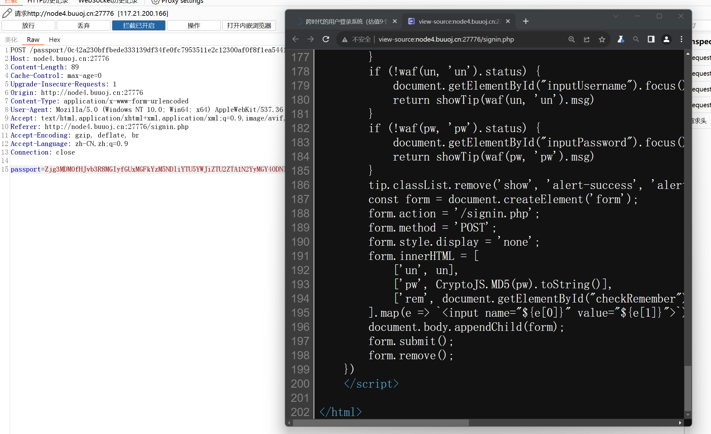The image size is (711, 434).
Task: Close the 跨时代的用户登录系统 tab
Action: pyautogui.click(x=395, y=21)
